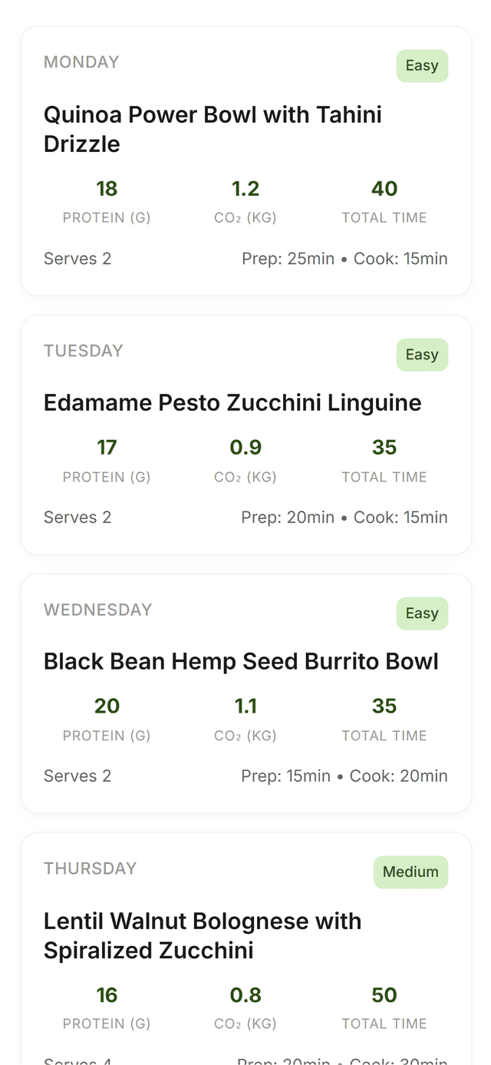Select the TUESDAY day header
Image resolution: width=491 pixels, height=1065 pixels.
coord(84,350)
